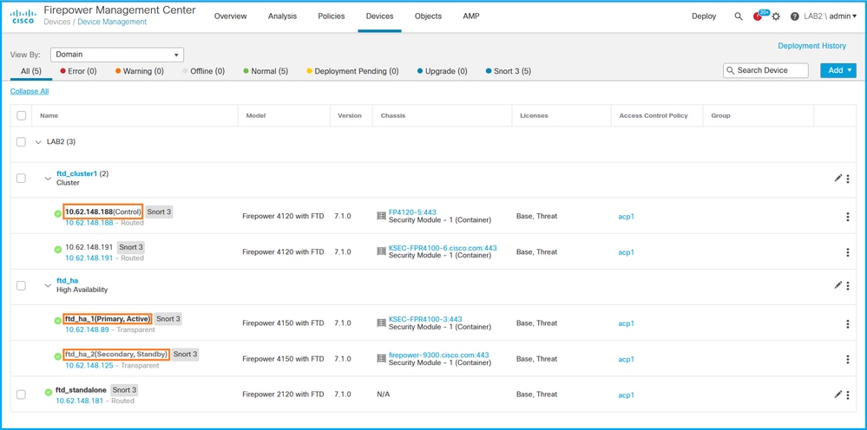This screenshot has width=867, height=430.
Task: Click the Collapse All link
Action: pos(30,91)
